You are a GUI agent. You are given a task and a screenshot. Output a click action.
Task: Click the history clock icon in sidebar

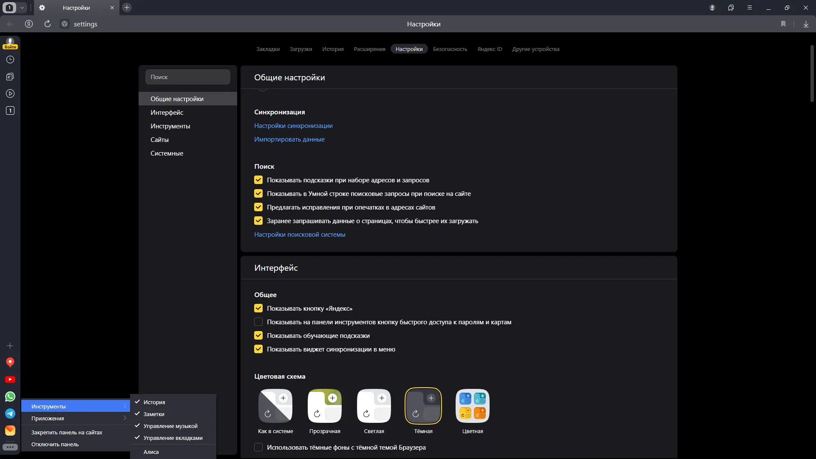click(x=10, y=59)
